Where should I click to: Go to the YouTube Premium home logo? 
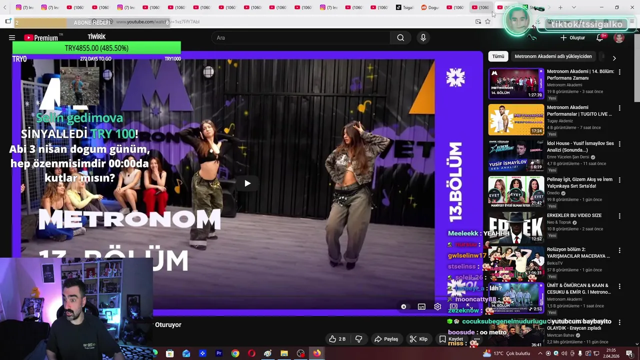click(42, 37)
